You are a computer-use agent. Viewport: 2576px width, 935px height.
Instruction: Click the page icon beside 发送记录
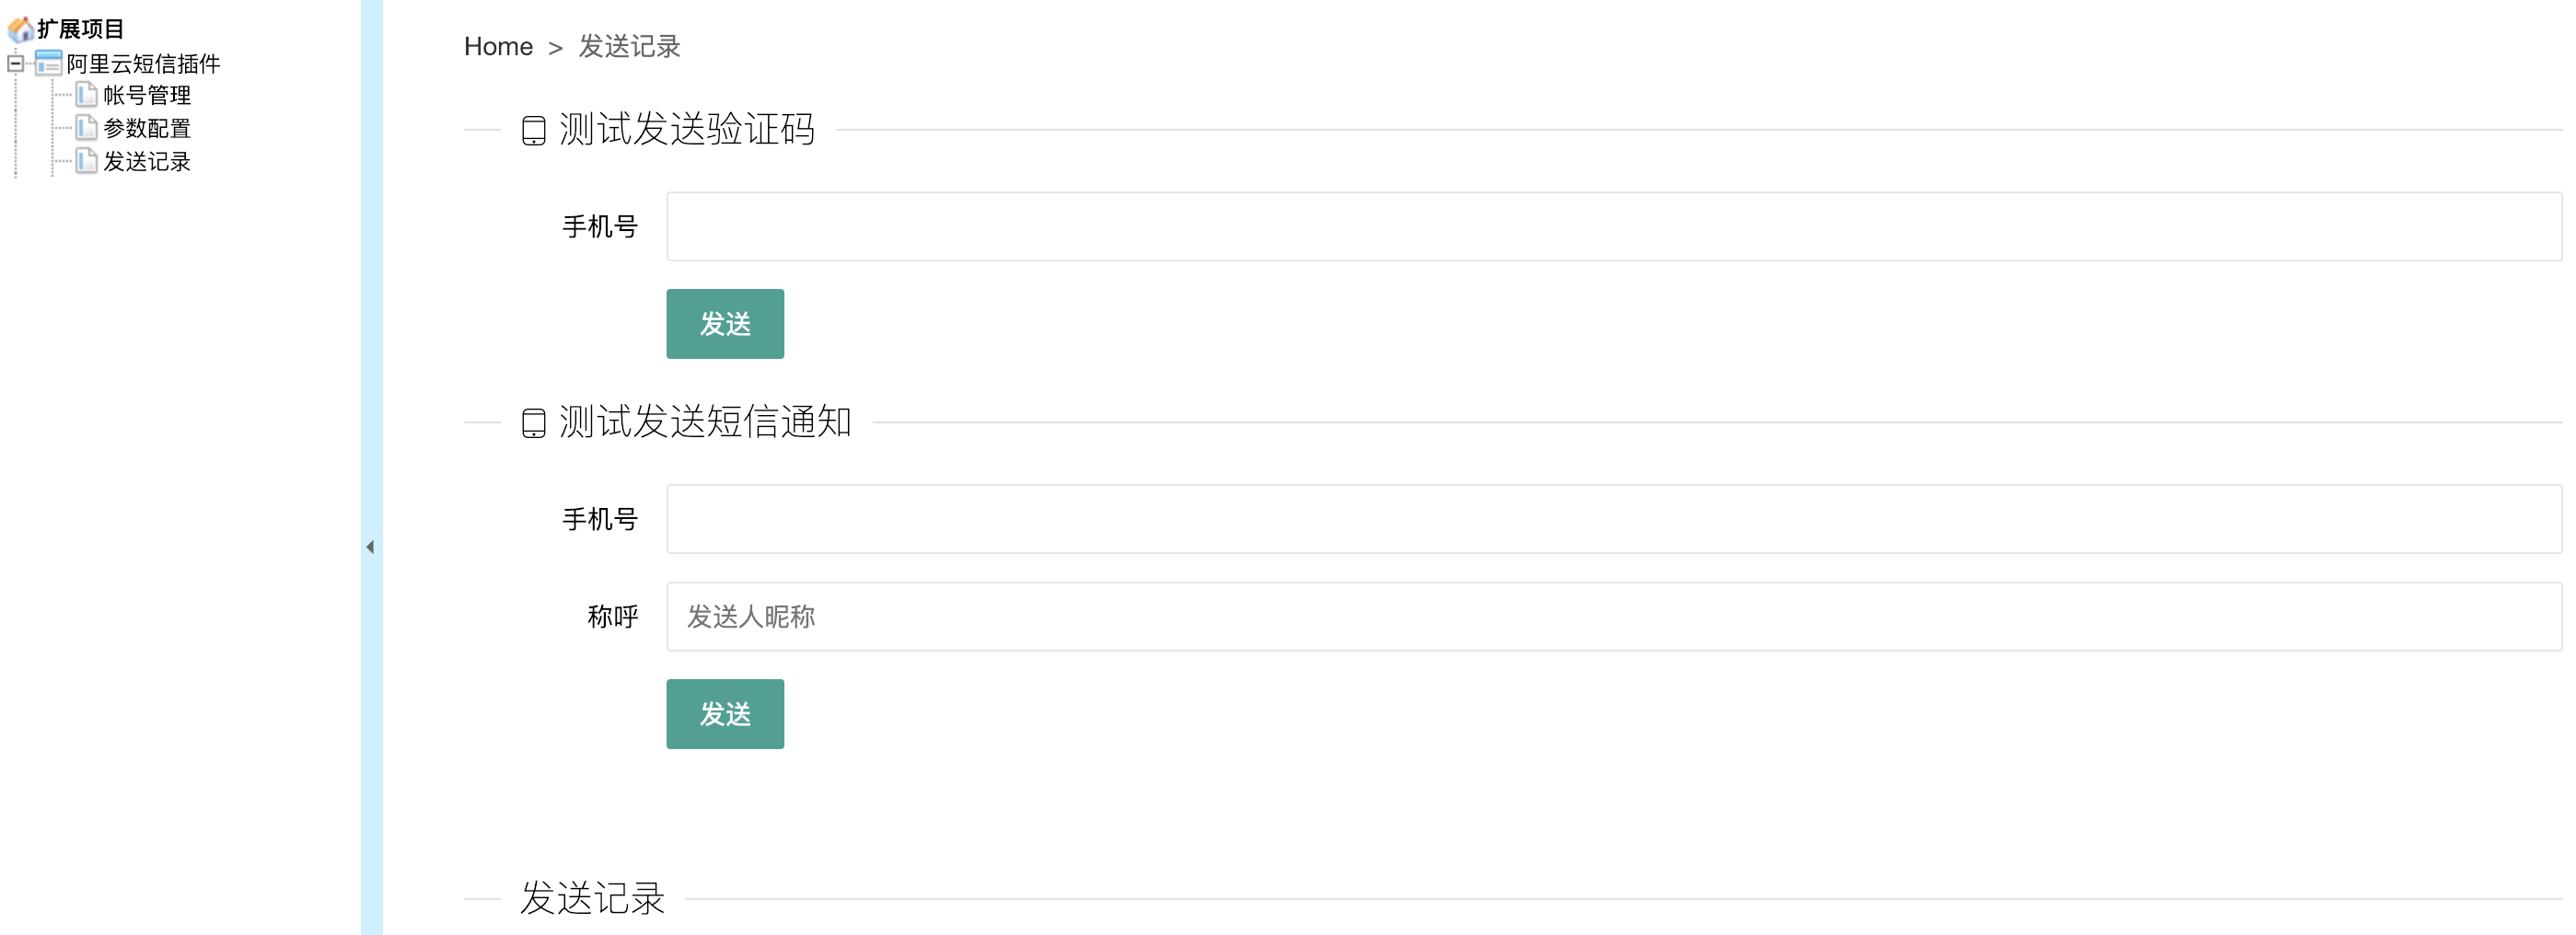click(87, 161)
